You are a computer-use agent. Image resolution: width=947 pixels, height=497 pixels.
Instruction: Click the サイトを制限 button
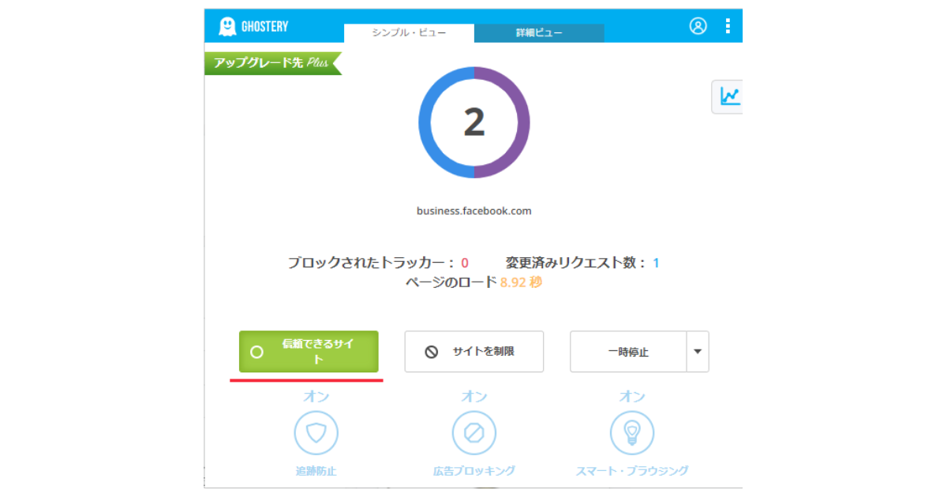tap(474, 352)
